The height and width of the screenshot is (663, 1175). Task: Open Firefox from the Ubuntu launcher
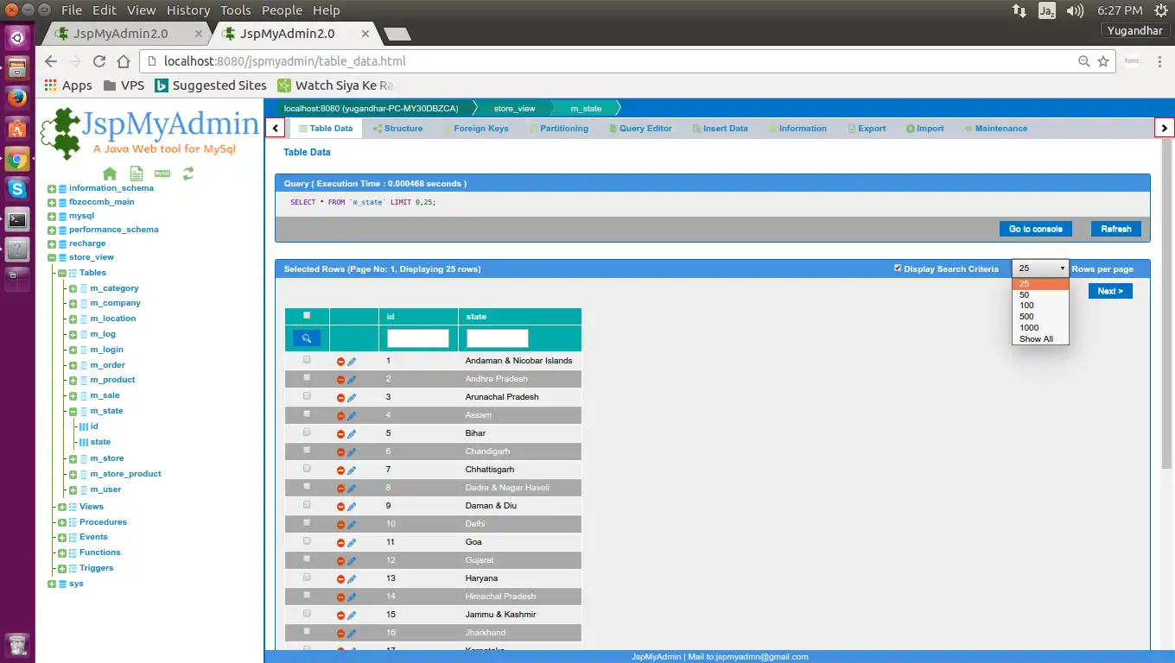point(17,98)
